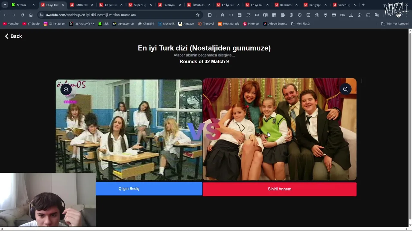412x231 pixels.
Task: Select the classroom girls photo
Action: (x=129, y=130)
